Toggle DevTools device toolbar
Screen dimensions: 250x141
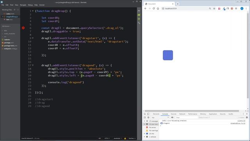148,114
